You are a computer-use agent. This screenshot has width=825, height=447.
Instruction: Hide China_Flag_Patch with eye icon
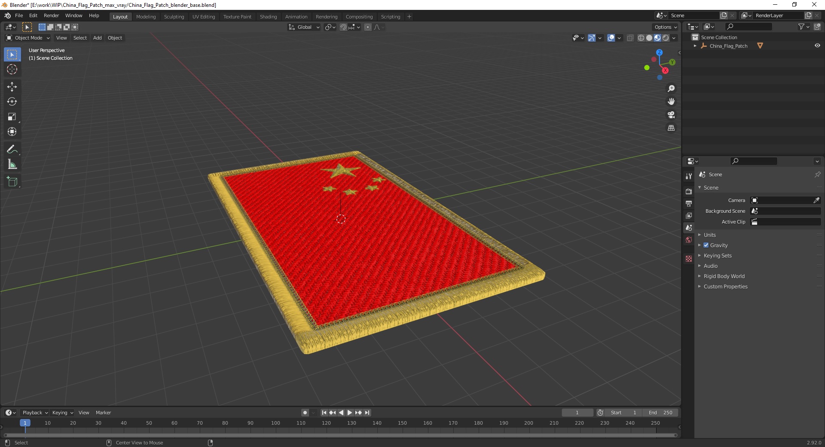pos(817,46)
